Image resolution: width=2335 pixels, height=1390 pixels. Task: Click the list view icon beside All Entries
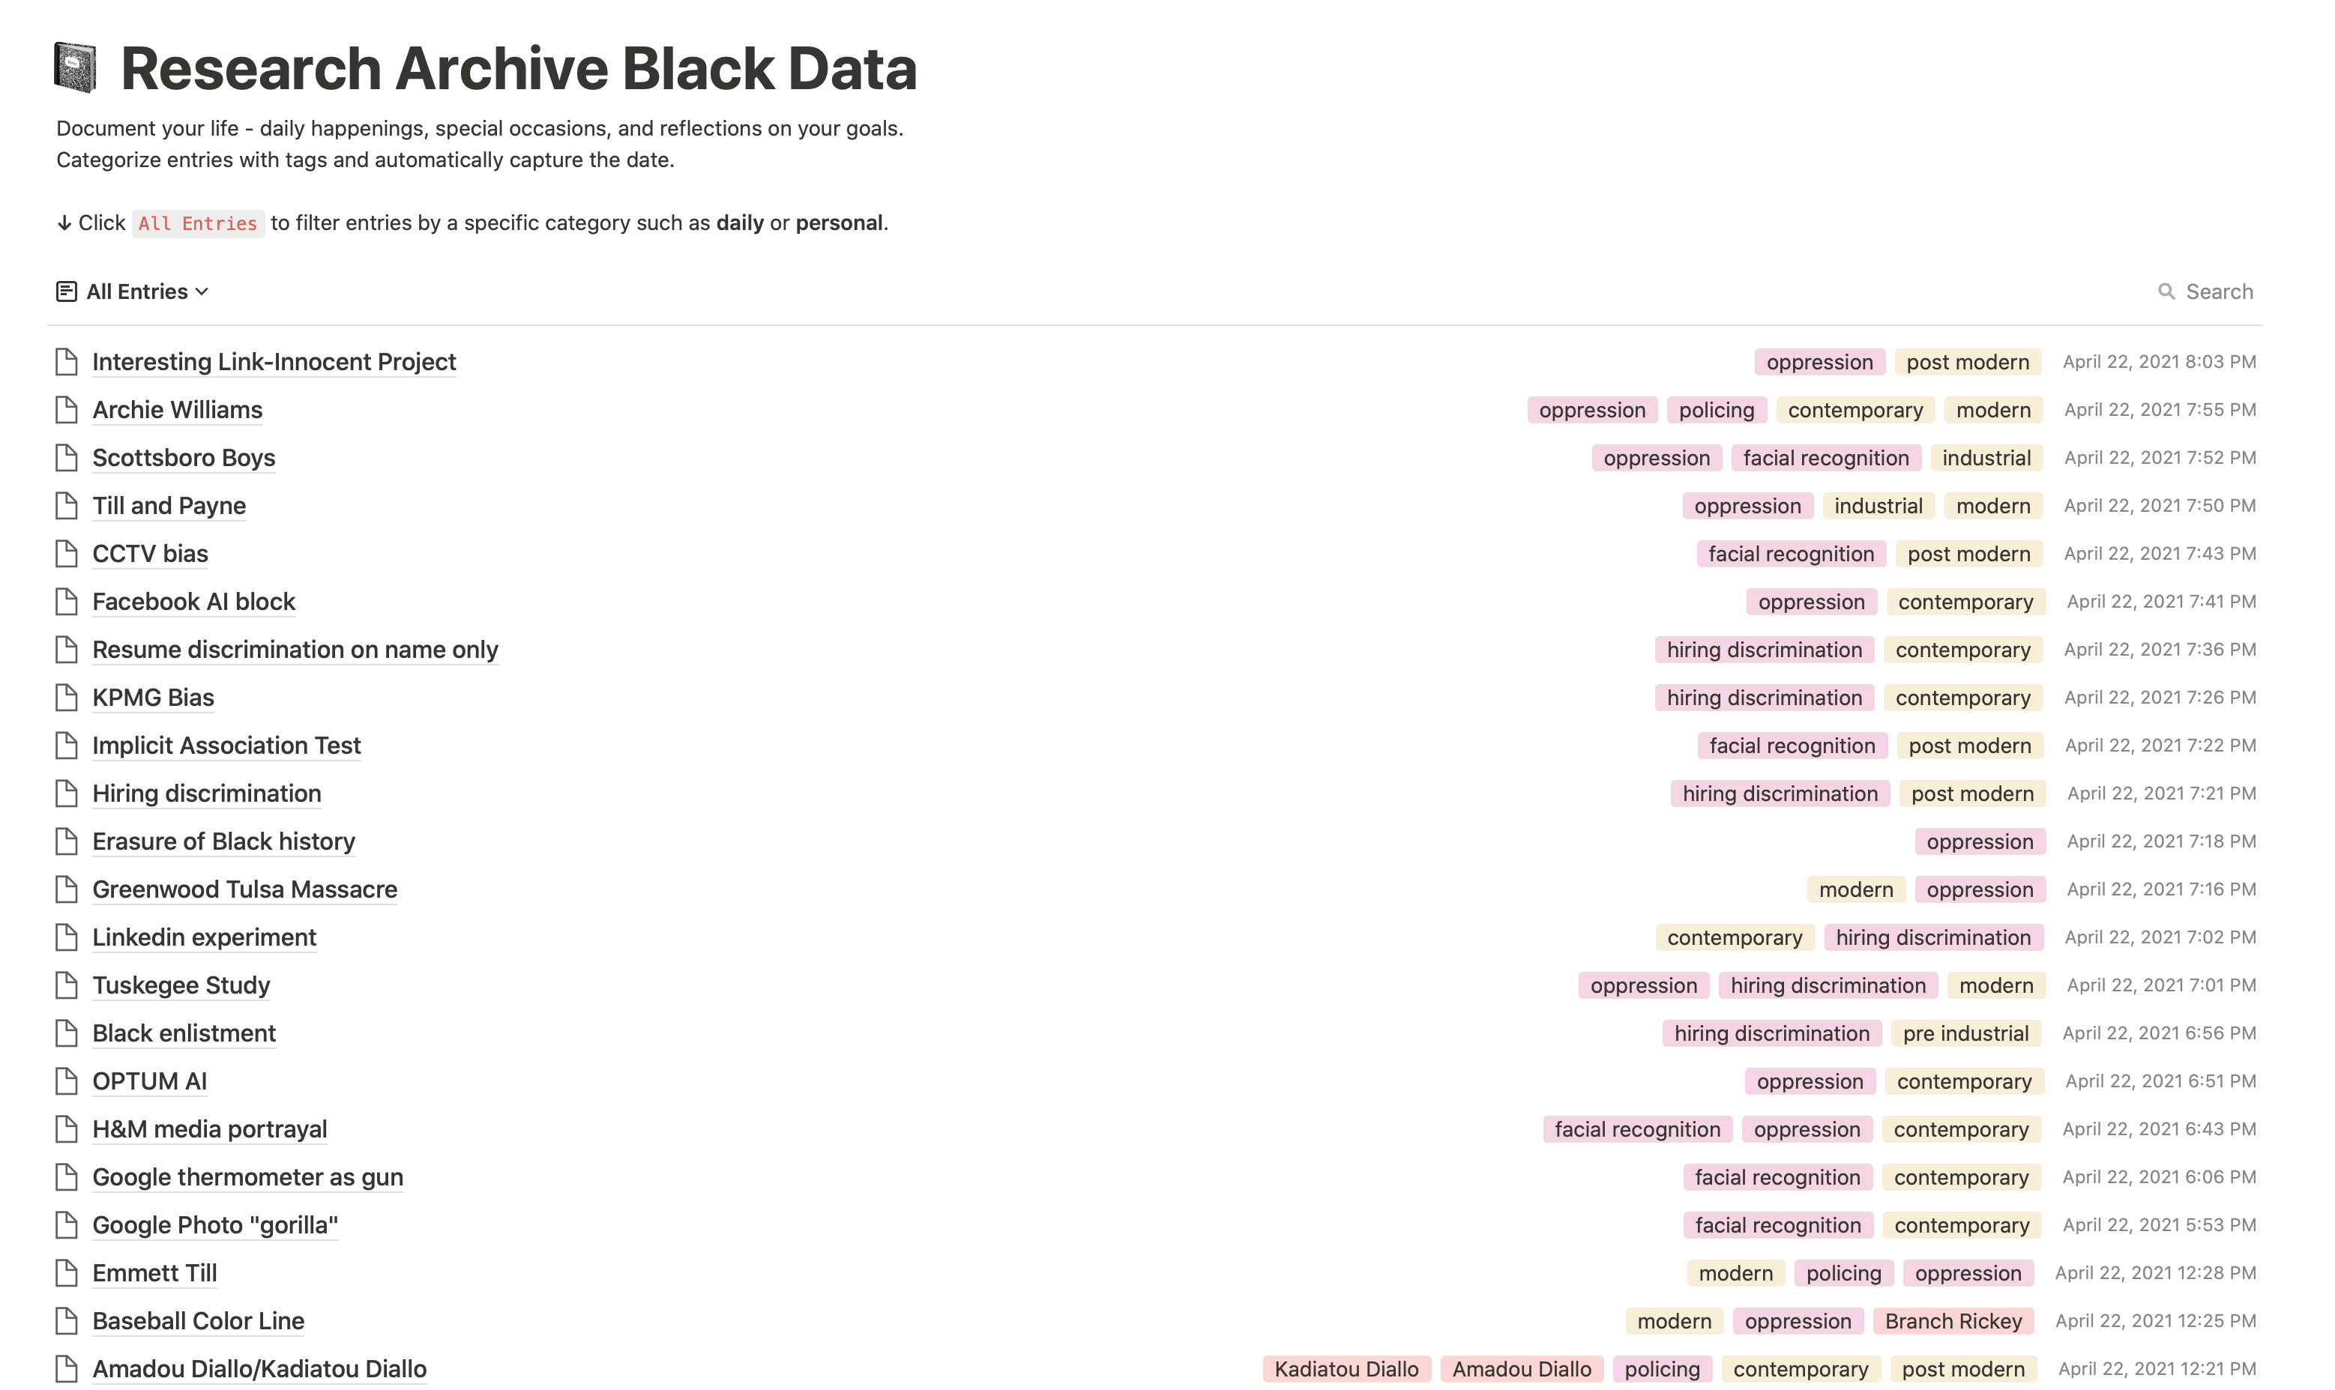(x=66, y=292)
